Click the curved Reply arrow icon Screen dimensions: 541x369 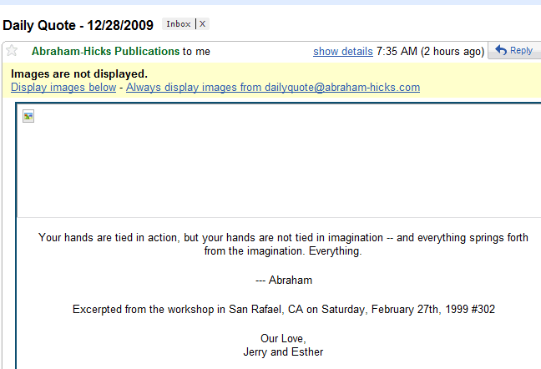(x=501, y=50)
